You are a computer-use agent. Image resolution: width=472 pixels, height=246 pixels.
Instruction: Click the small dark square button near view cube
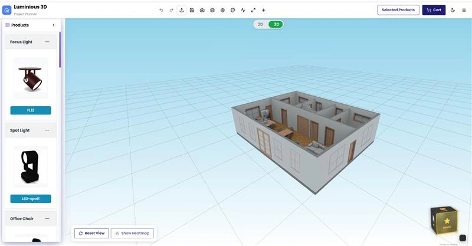463,238
